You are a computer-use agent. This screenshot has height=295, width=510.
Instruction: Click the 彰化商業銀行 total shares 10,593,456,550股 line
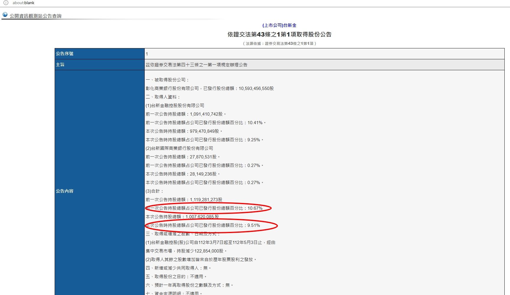[210, 88]
